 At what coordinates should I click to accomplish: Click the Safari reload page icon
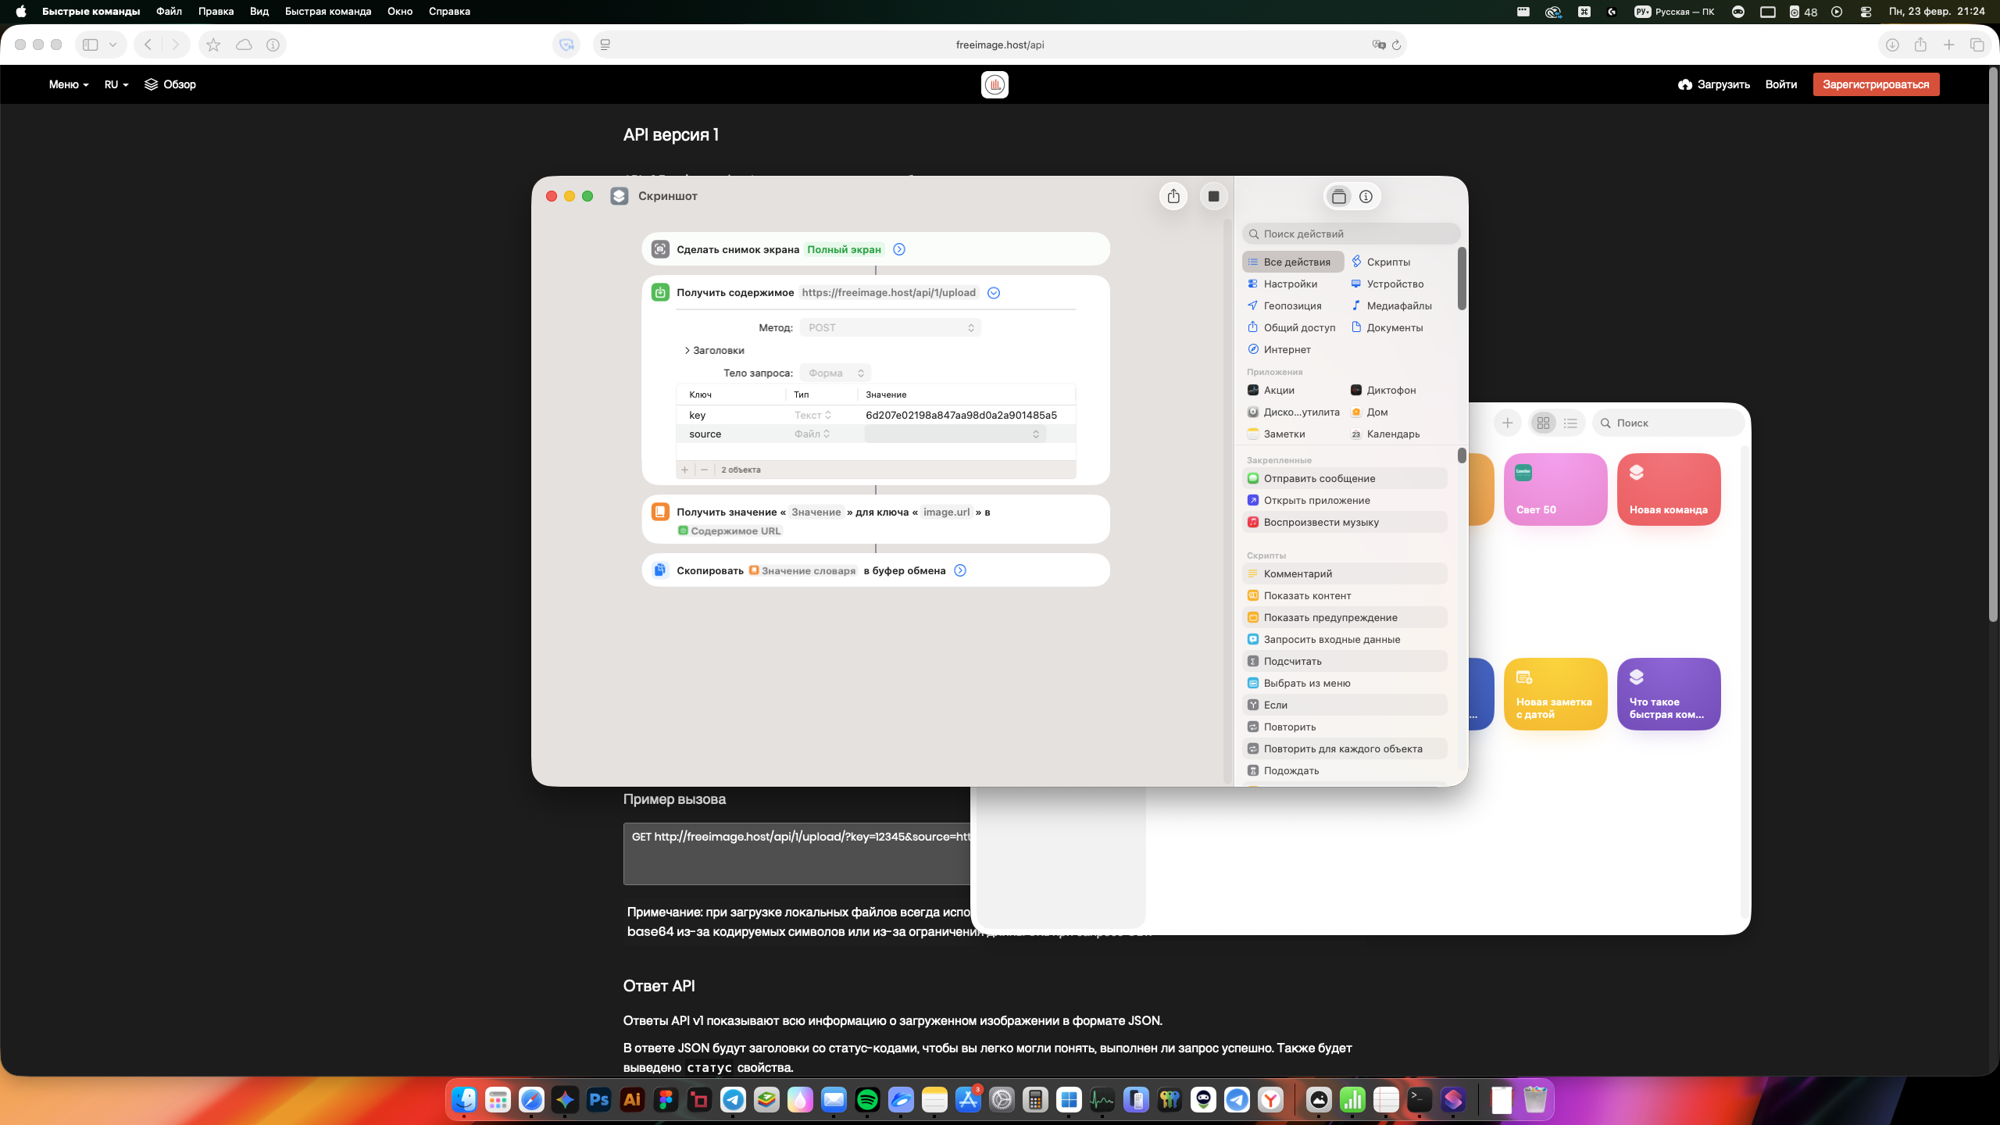1396,45
